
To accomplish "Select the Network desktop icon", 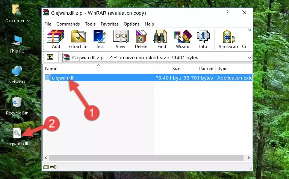I will point(17,75).
